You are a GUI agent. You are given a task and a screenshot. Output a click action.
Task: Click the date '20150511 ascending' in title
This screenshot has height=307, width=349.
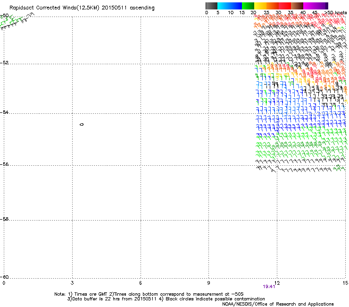click(128, 8)
